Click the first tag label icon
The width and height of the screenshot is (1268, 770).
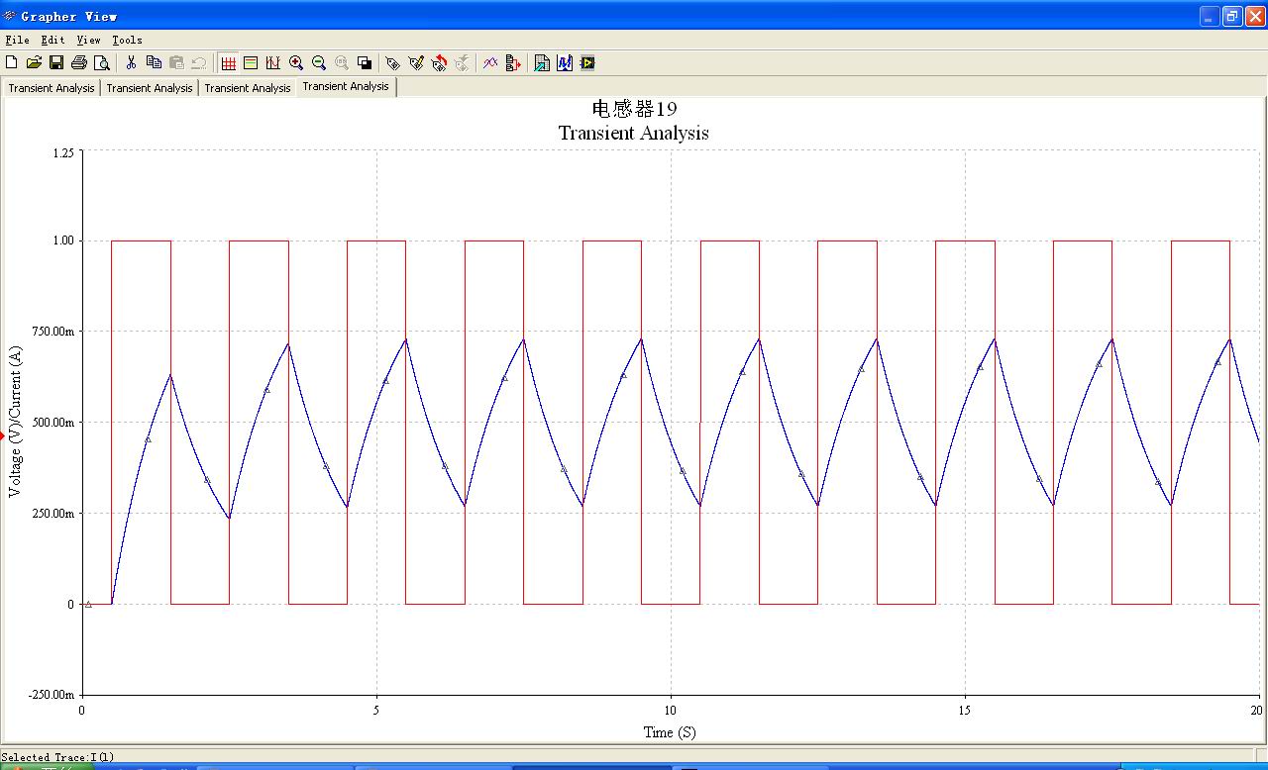(393, 62)
